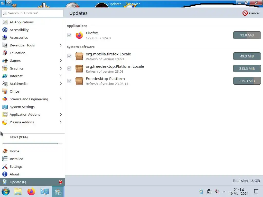Click the Settings tools icon
263x197 pixels.
pos(5,166)
